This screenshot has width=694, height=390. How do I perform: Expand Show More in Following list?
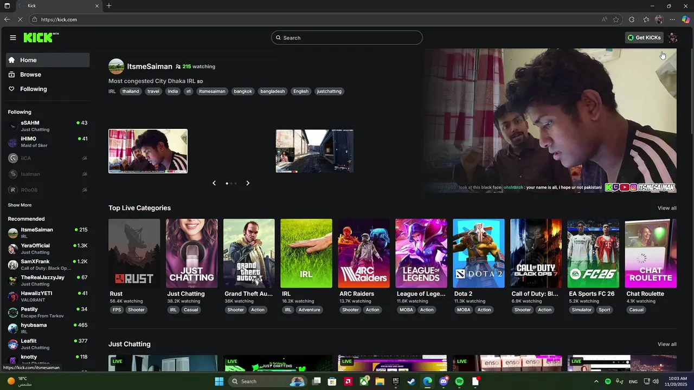click(20, 205)
